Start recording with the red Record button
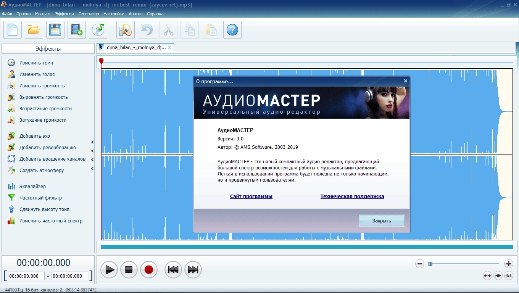519x293 pixels. (149, 270)
